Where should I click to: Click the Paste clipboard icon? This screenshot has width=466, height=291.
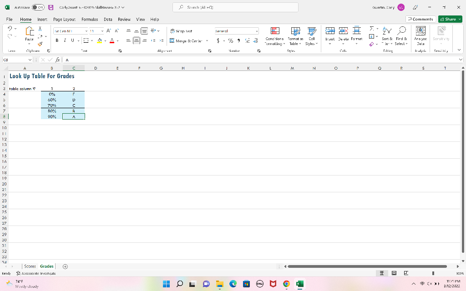(x=30, y=31)
